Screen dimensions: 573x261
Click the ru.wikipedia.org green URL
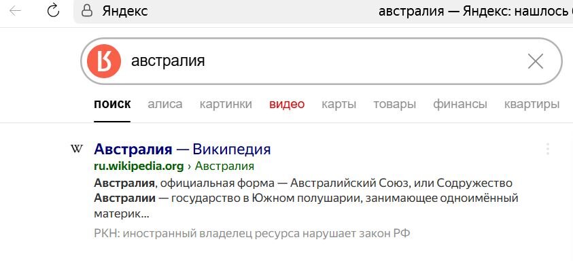click(139, 167)
